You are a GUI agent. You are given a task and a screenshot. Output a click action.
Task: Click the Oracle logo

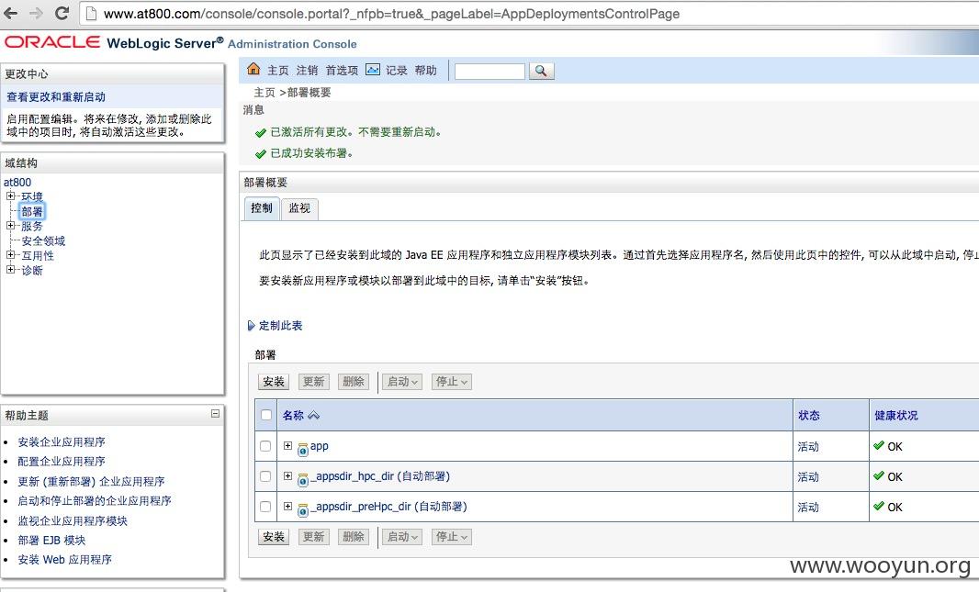[52, 42]
